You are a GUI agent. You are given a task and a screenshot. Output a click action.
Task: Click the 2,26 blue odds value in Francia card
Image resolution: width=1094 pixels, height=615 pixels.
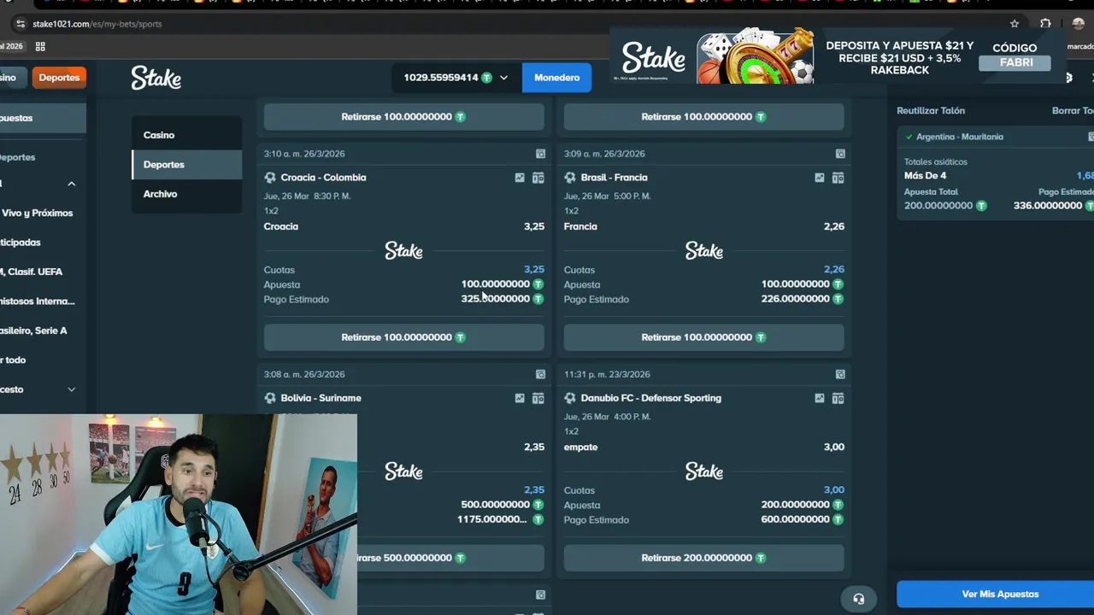834,270
